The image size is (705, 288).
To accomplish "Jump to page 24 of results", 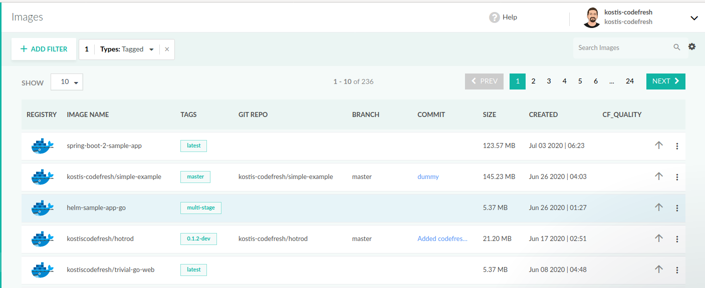I will (x=629, y=81).
